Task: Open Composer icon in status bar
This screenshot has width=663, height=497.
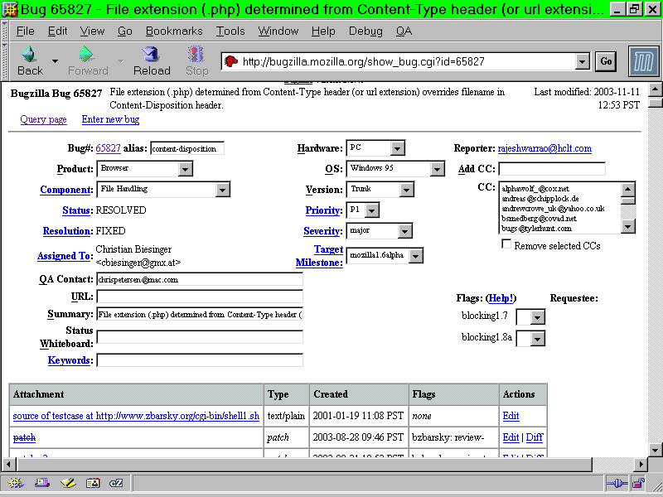Action: coord(67,483)
